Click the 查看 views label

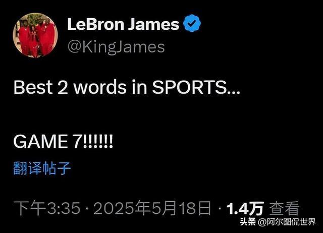point(284,208)
